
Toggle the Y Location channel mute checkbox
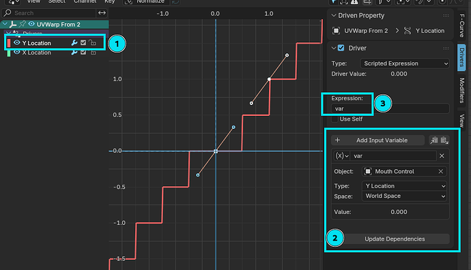coord(83,43)
